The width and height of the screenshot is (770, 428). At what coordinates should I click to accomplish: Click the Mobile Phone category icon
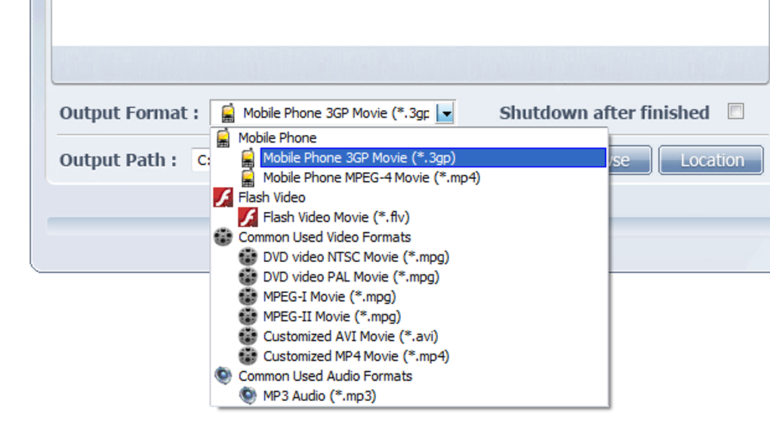[223, 138]
